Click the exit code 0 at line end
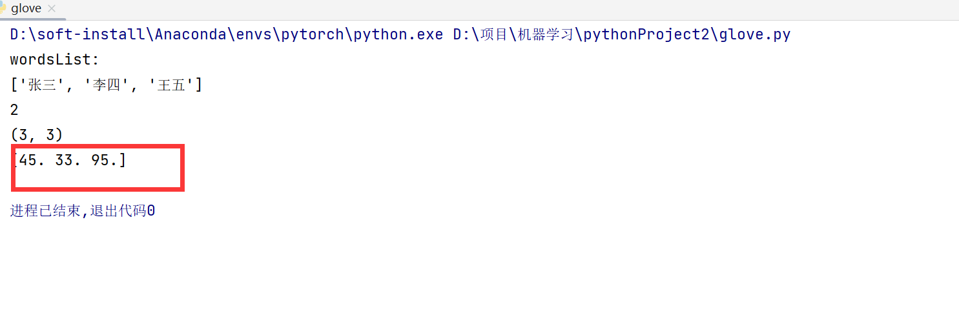The image size is (959, 335). [x=150, y=211]
